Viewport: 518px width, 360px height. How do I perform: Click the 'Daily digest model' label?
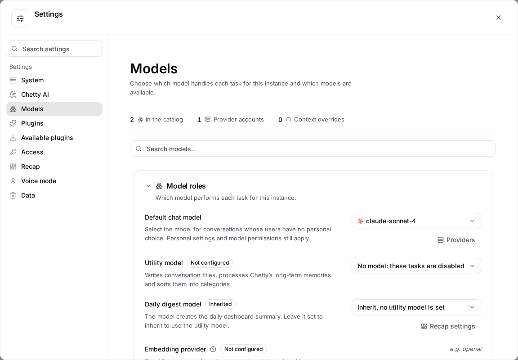click(x=173, y=304)
